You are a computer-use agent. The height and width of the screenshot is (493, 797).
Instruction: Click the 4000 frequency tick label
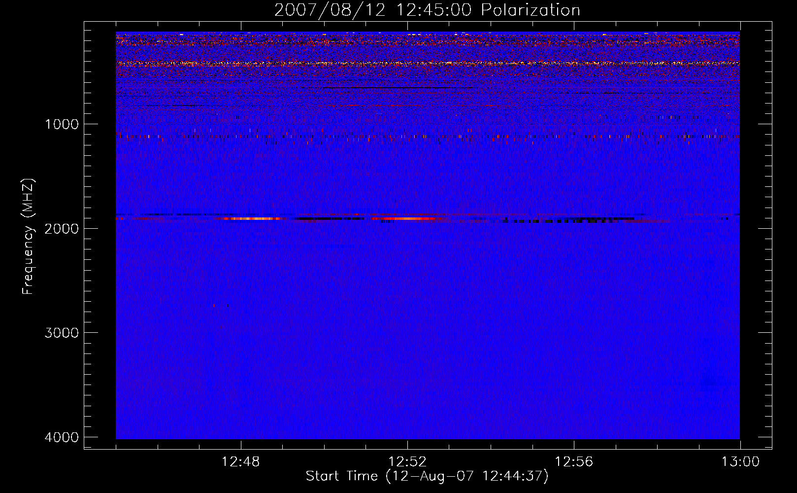point(62,437)
